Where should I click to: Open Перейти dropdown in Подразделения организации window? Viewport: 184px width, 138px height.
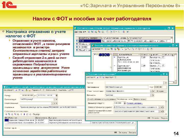click(x=109, y=77)
